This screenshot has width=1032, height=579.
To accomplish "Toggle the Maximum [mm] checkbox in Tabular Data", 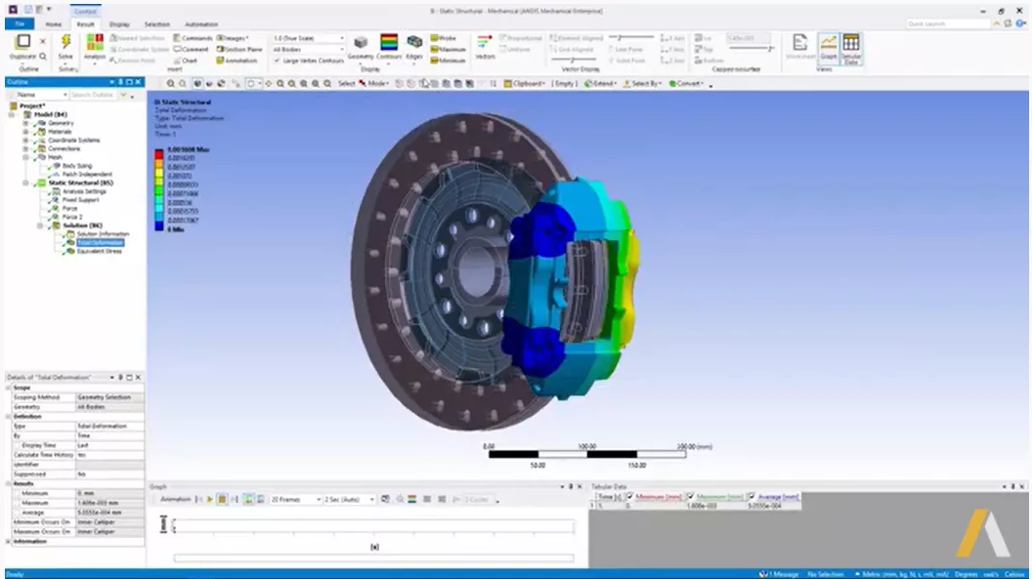I will (x=690, y=497).
